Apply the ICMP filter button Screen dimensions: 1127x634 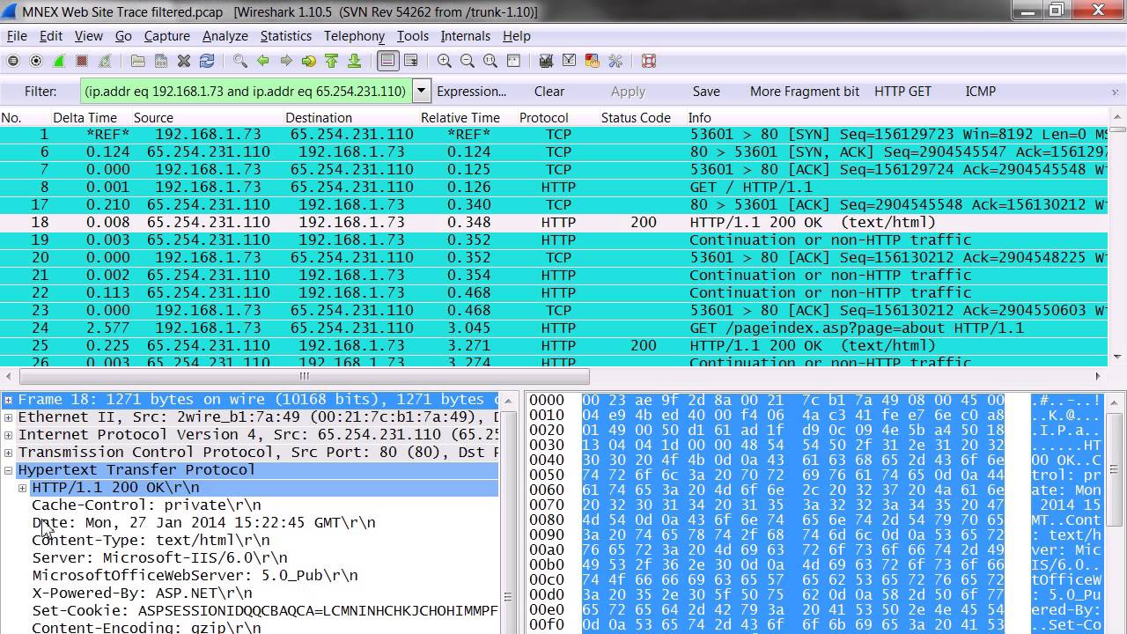click(981, 92)
